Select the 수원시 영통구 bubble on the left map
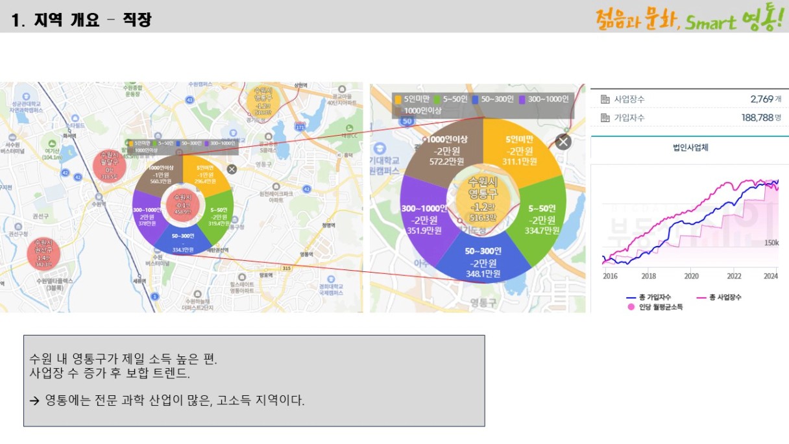 coord(263,101)
